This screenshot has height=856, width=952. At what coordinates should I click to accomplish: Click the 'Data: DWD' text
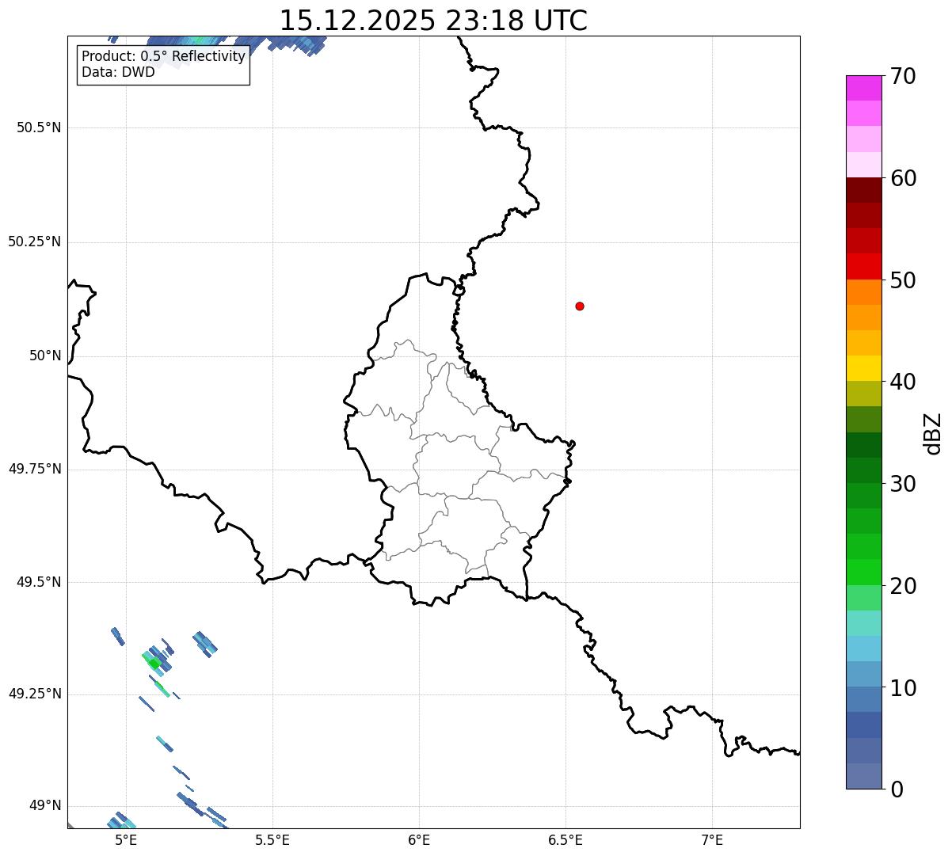tap(119, 73)
